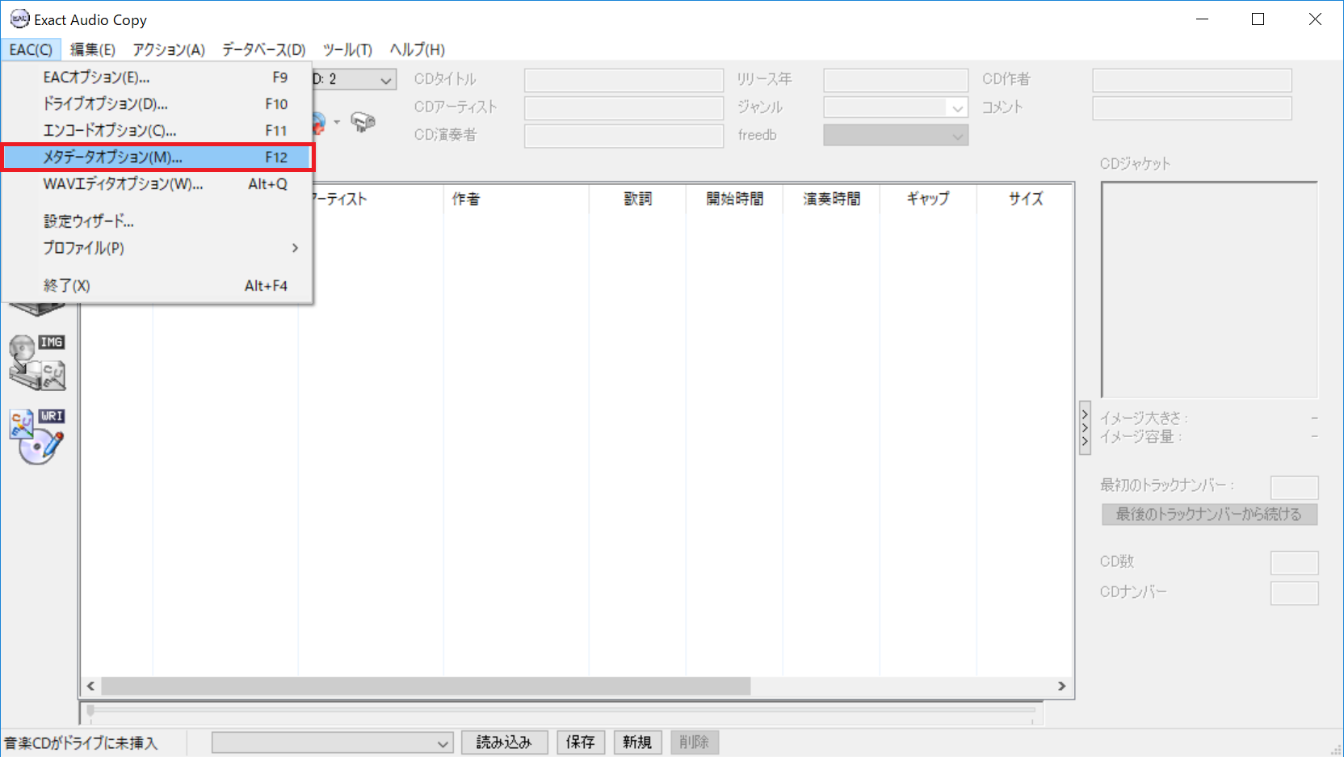Choose メタデータオプション(M)... entry
The height and width of the screenshot is (757, 1344).
point(157,158)
